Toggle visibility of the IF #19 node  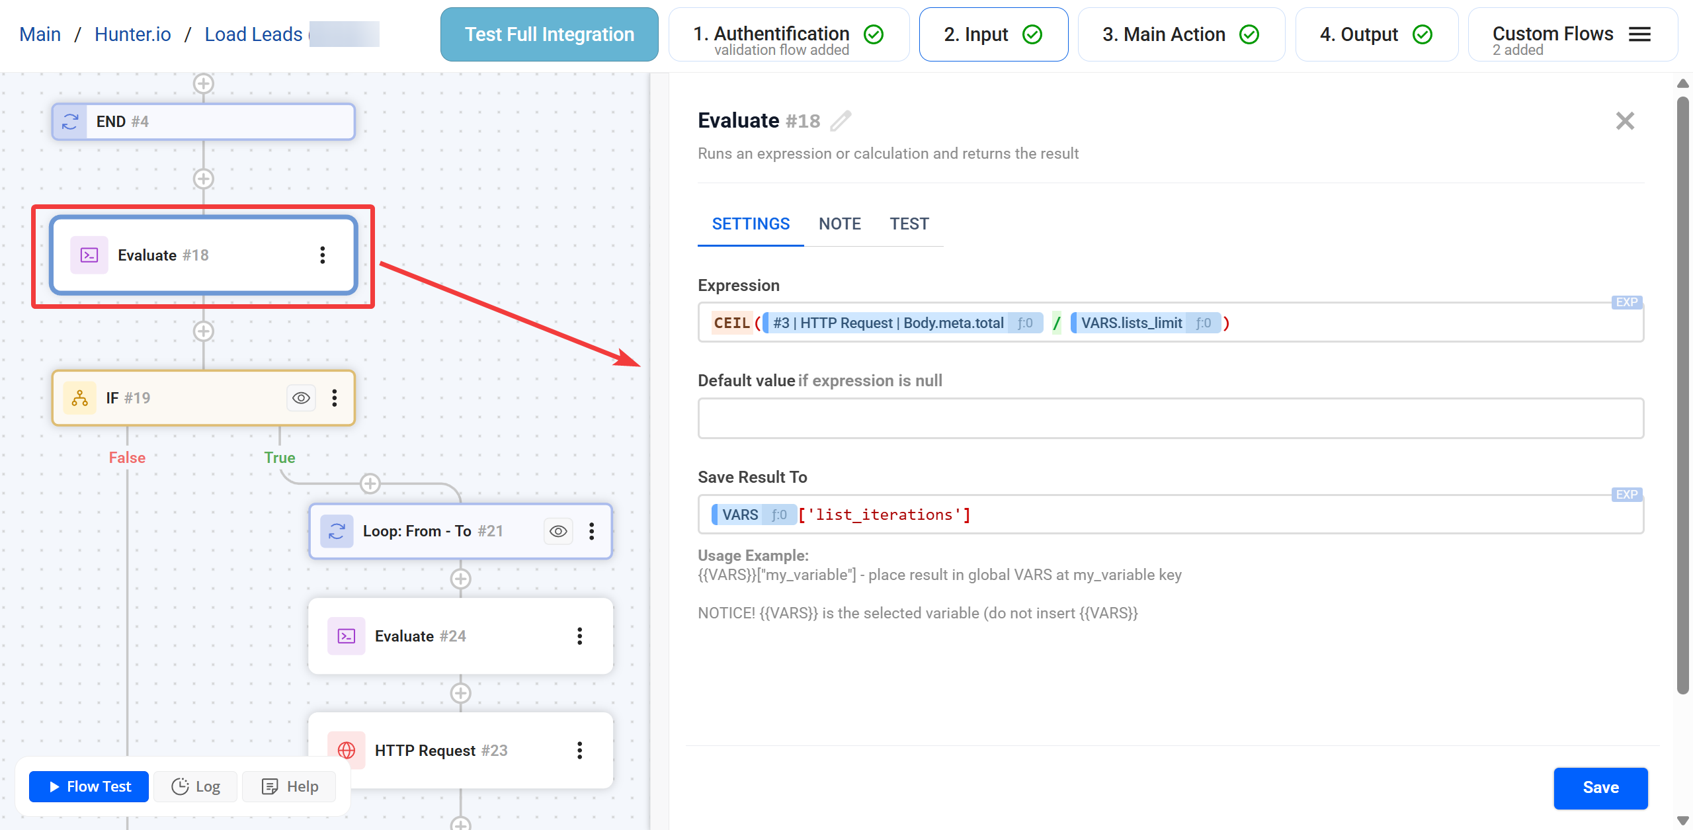301,397
